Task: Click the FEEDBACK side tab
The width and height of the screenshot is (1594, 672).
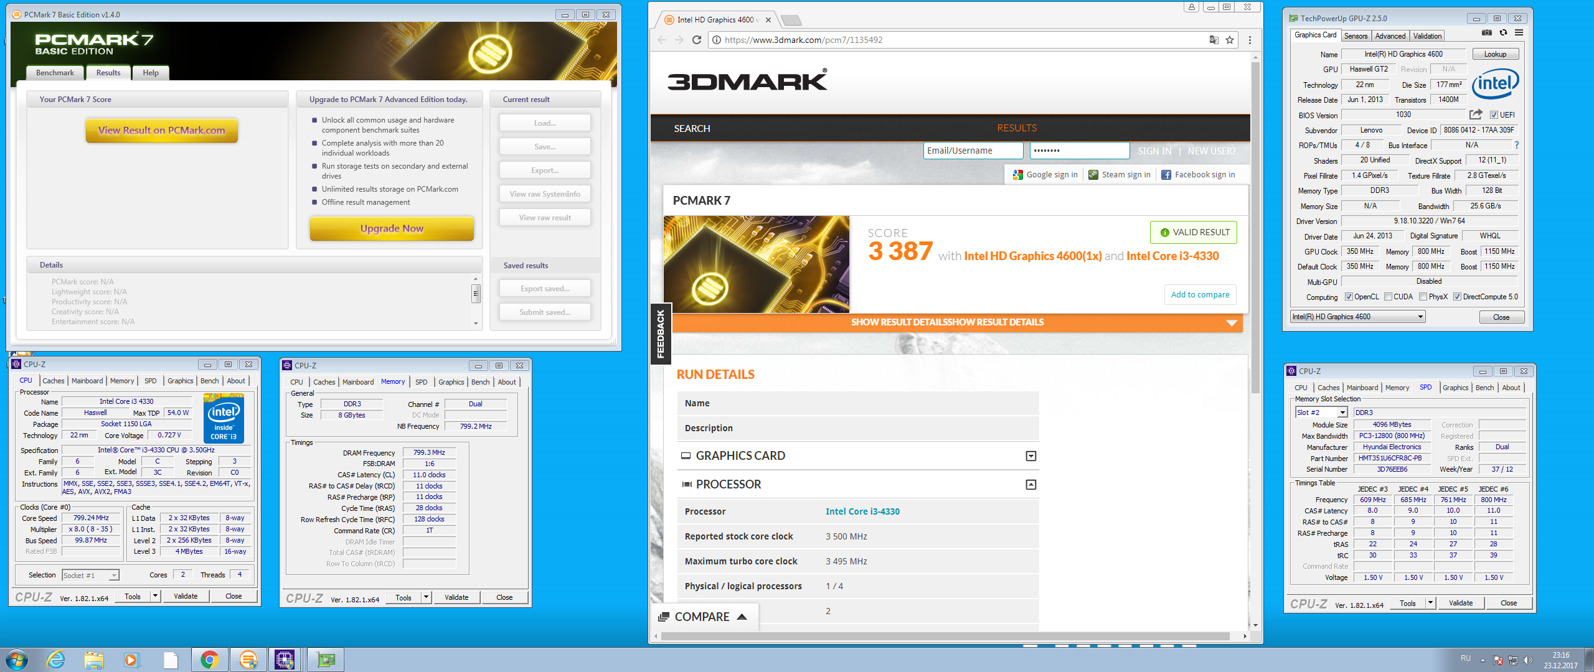Action: (661, 334)
